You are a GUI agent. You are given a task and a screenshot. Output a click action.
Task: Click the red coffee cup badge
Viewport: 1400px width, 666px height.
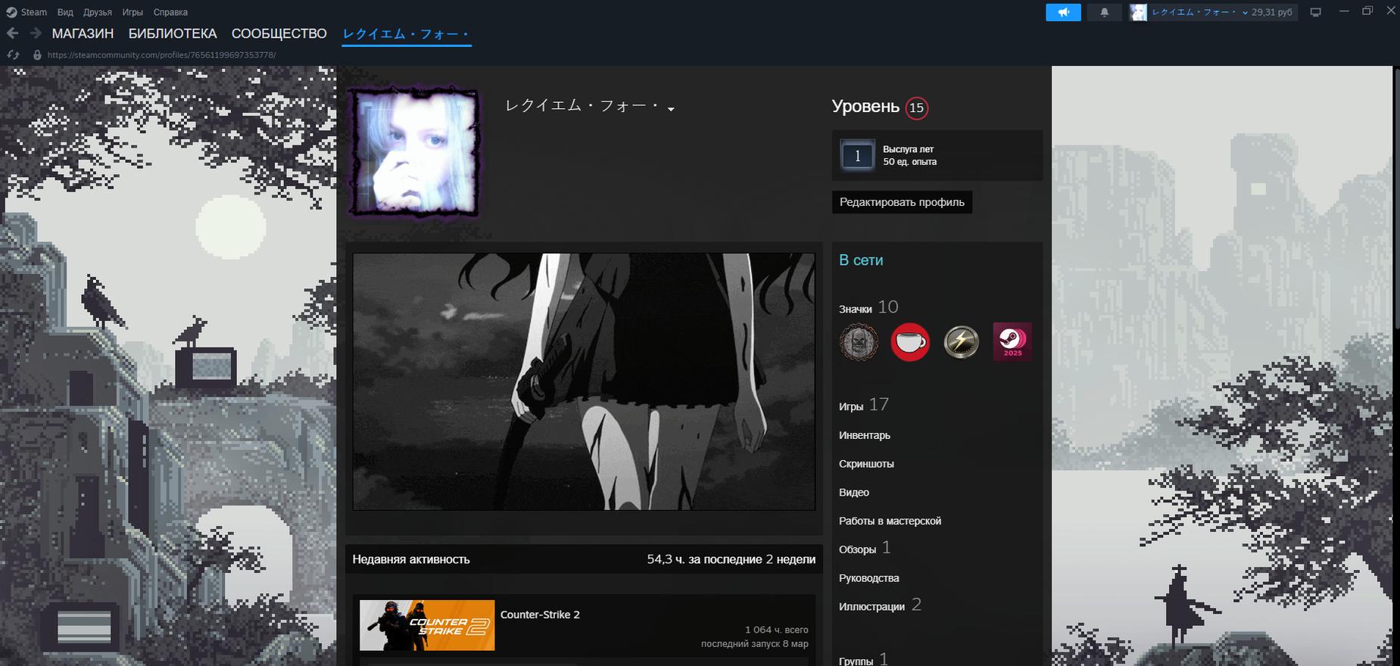pyautogui.click(x=910, y=342)
